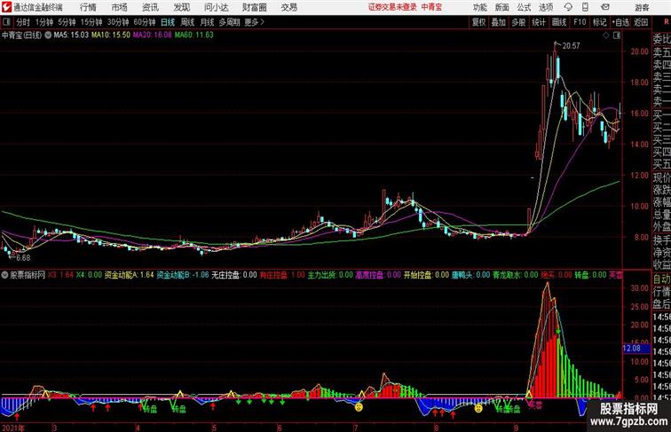The width and height of the screenshot is (671, 432).
Task: Open the 财富圈 menu
Action: [254, 7]
